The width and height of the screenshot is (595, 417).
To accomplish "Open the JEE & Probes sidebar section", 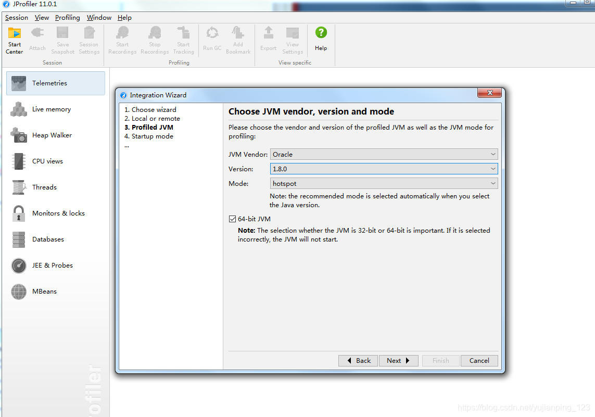I will click(x=56, y=266).
